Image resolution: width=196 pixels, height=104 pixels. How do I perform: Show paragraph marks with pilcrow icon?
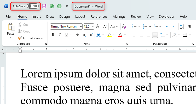(189, 27)
